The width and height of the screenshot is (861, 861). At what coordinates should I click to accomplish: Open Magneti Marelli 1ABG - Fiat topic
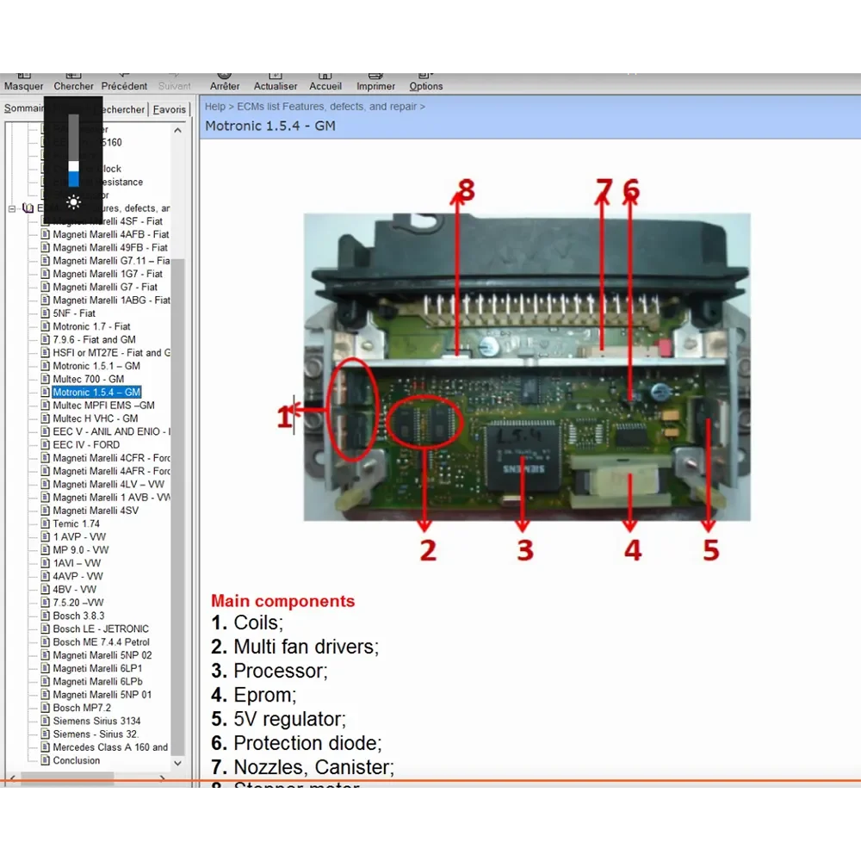point(111,300)
